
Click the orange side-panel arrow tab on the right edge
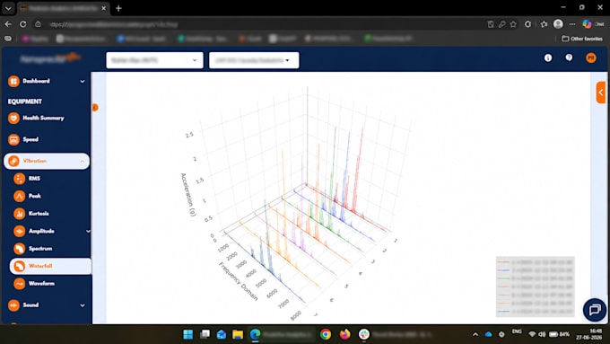[x=601, y=93]
